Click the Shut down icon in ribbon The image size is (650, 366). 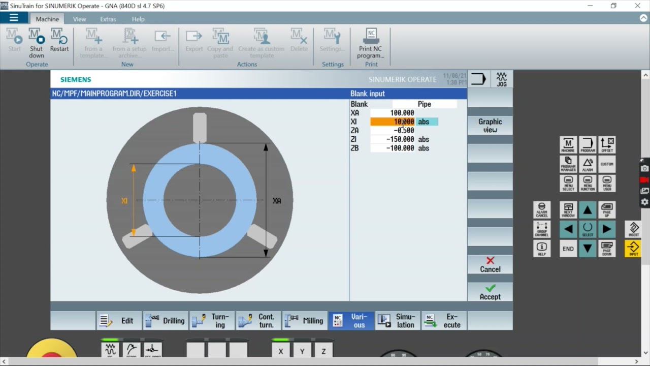pyautogui.click(x=37, y=37)
